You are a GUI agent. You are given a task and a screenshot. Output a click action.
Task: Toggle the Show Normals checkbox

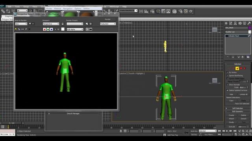click(x=228, y=85)
